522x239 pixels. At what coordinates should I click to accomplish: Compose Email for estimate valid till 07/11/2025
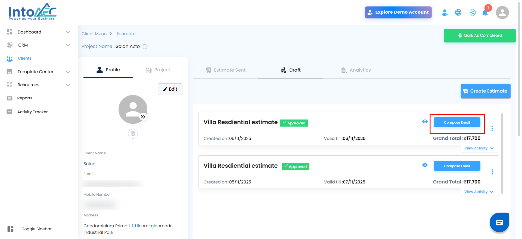click(457, 166)
